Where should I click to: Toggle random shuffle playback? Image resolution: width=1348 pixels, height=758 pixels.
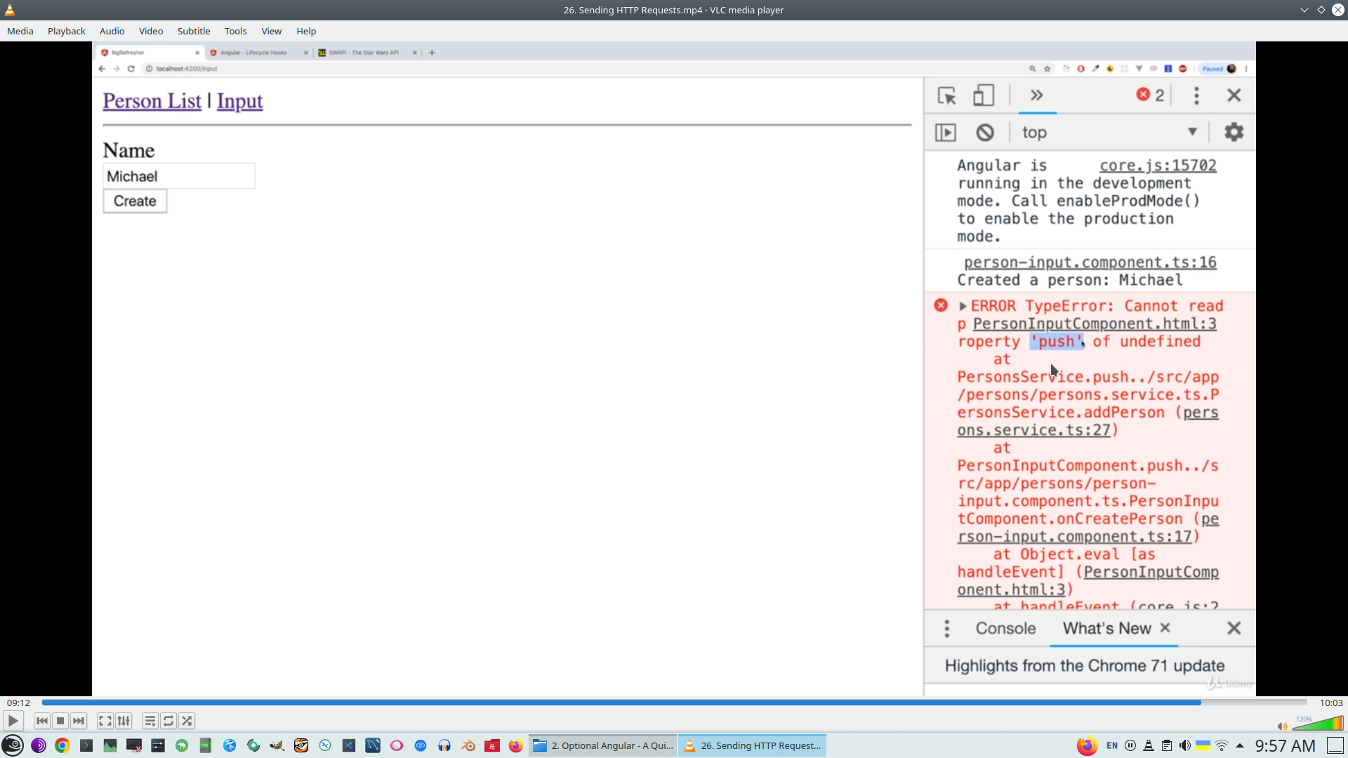(187, 721)
